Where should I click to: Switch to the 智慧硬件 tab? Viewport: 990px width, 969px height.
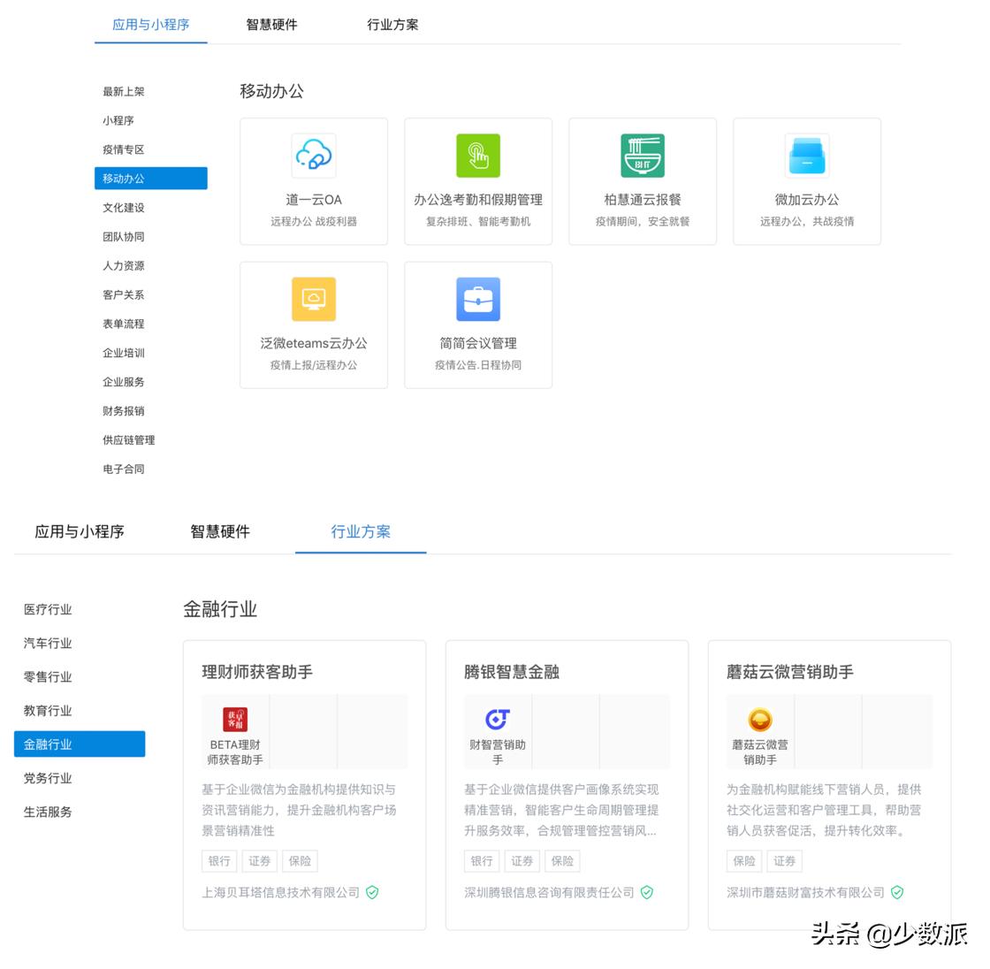[271, 25]
